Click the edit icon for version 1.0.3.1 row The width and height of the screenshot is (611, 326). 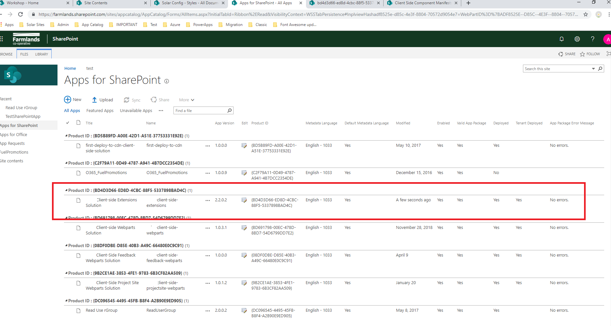pyautogui.click(x=244, y=228)
